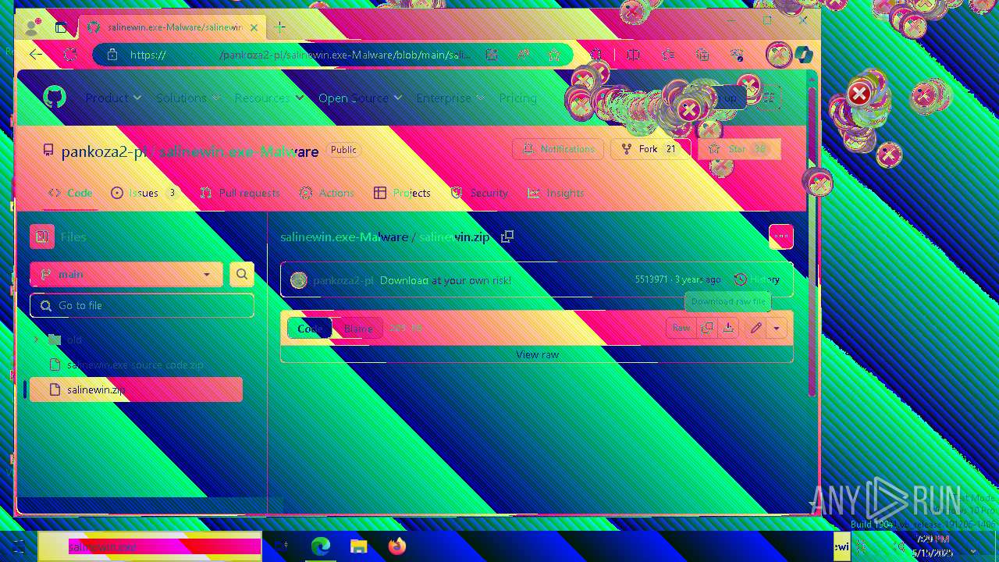Expand the Enterprise menu

450,98
